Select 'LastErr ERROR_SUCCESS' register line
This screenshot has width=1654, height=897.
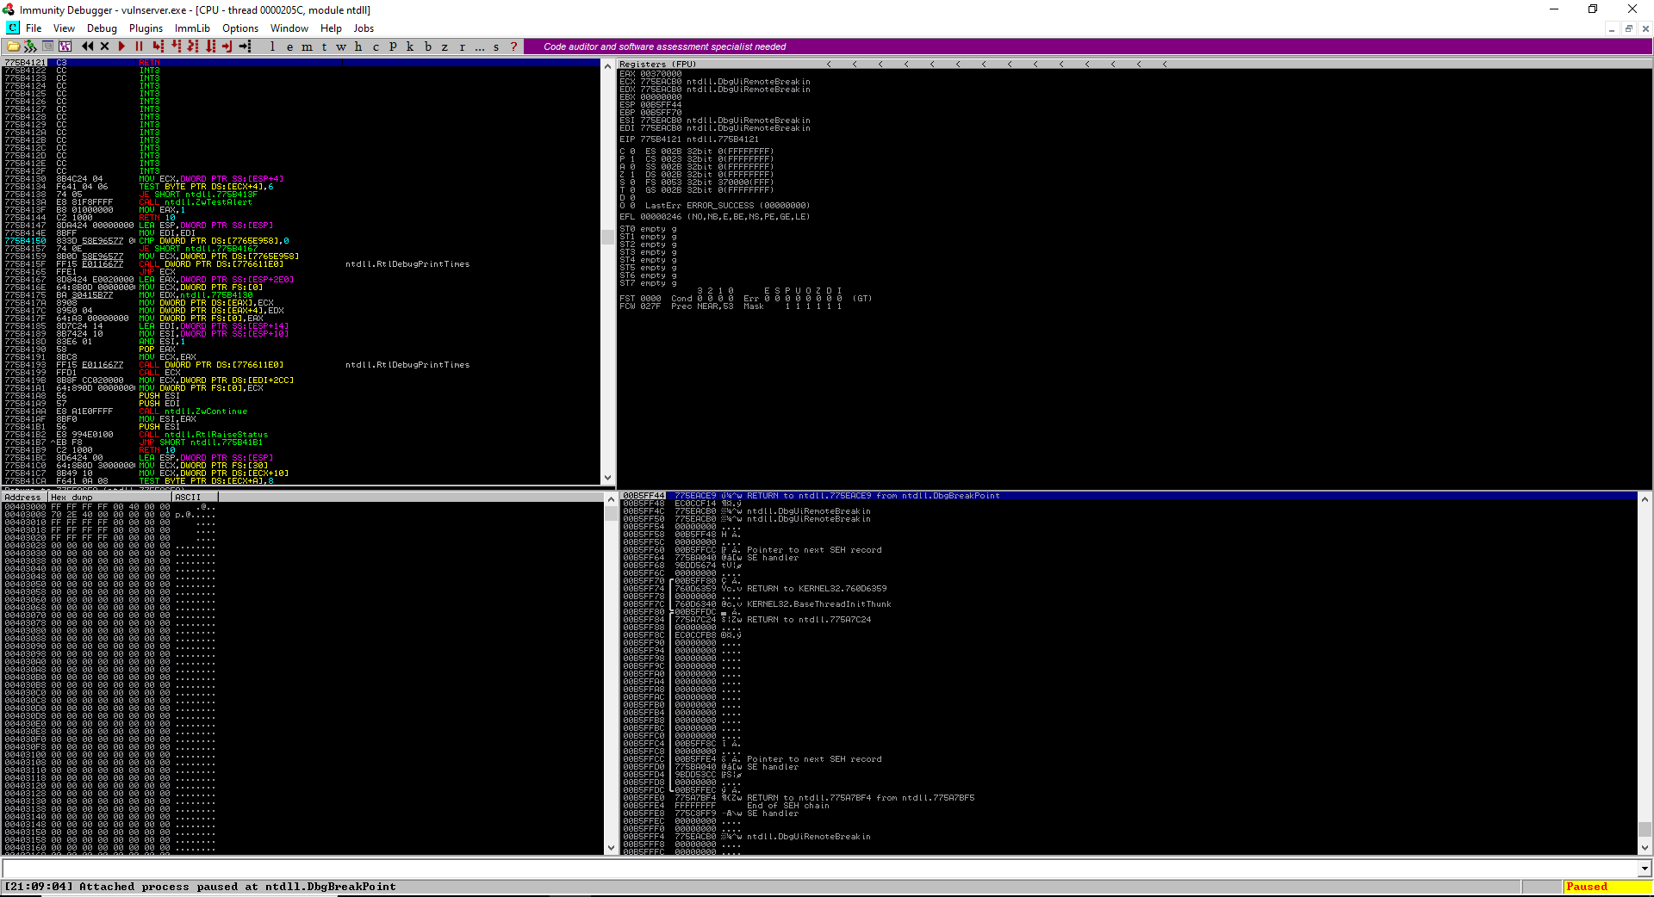tap(727, 206)
